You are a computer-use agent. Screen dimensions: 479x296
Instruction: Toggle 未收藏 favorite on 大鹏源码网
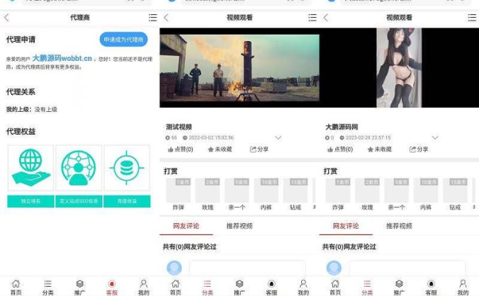click(x=380, y=149)
